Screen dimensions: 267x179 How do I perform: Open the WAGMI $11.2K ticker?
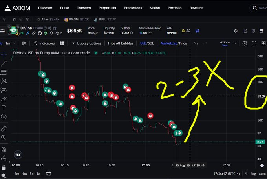click(77, 19)
